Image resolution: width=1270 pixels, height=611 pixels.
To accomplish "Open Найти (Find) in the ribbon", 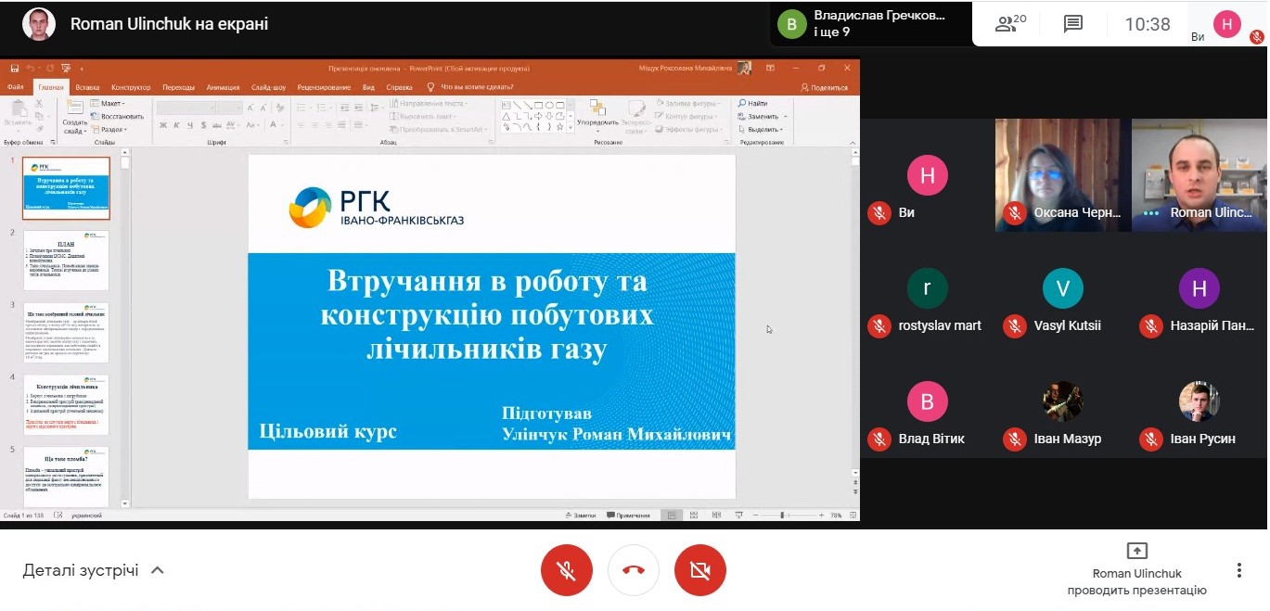I will (751, 103).
